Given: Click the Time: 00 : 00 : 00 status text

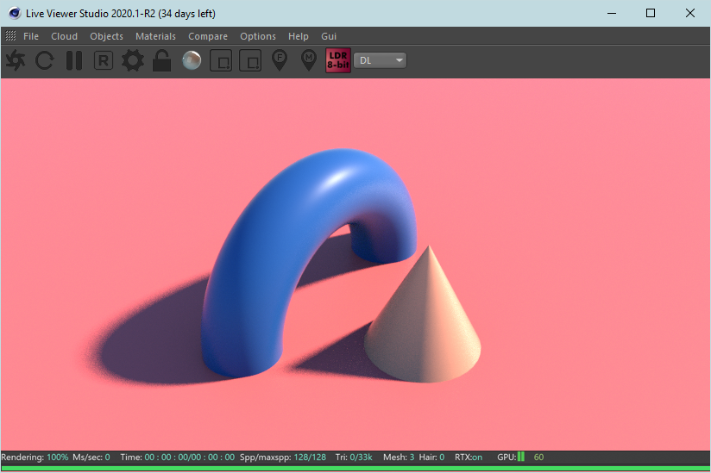Looking at the screenshot, I should pos(177,457).
